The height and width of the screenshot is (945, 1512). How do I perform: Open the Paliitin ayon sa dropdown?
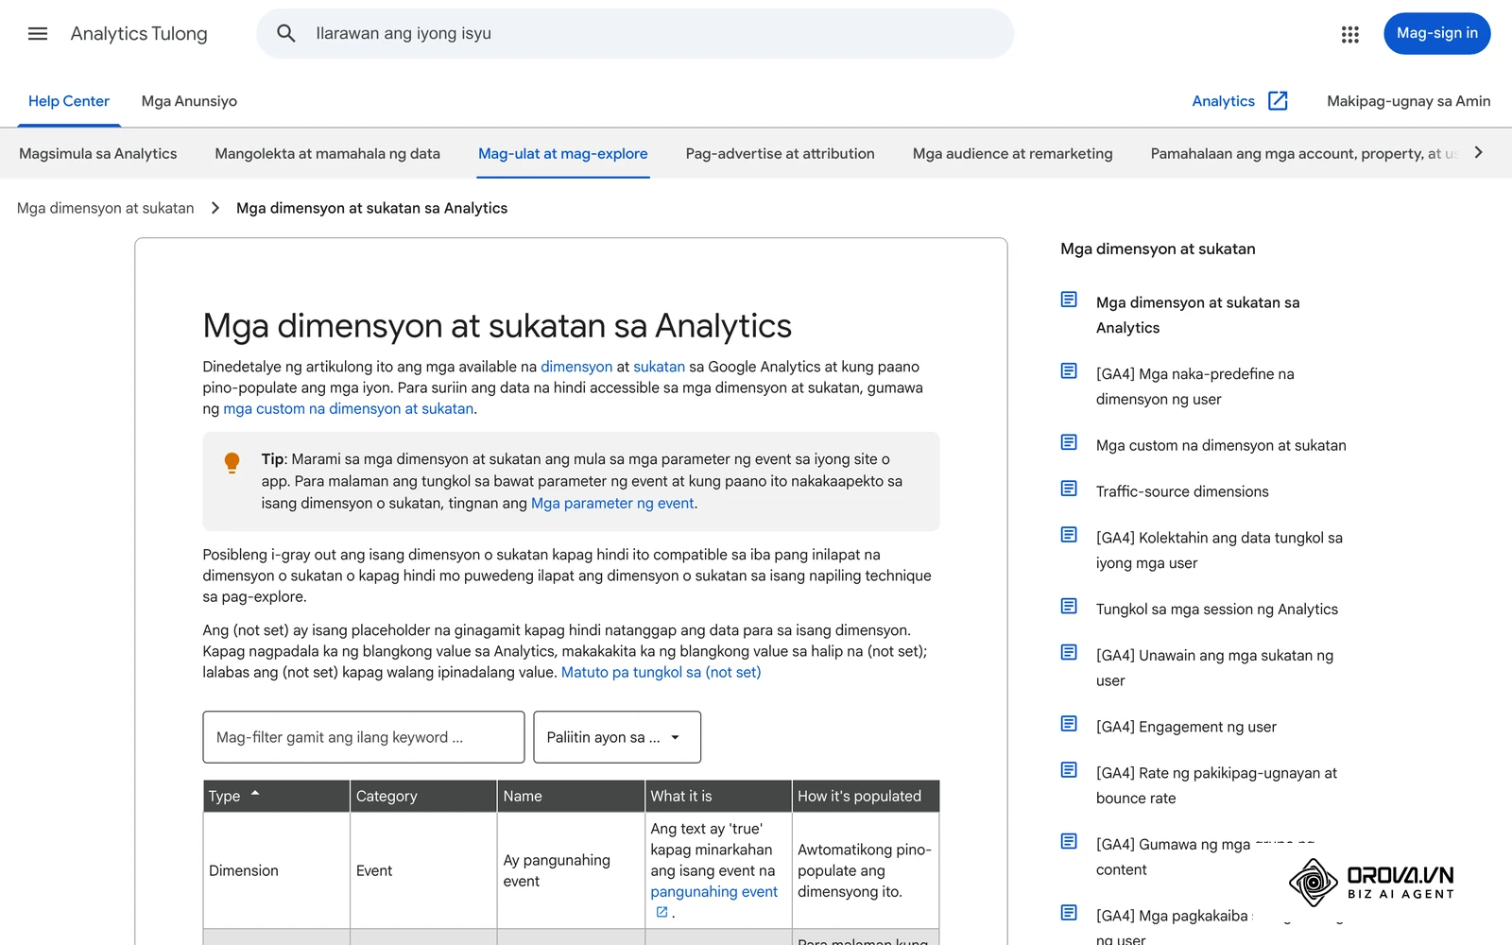pos(617,737)
